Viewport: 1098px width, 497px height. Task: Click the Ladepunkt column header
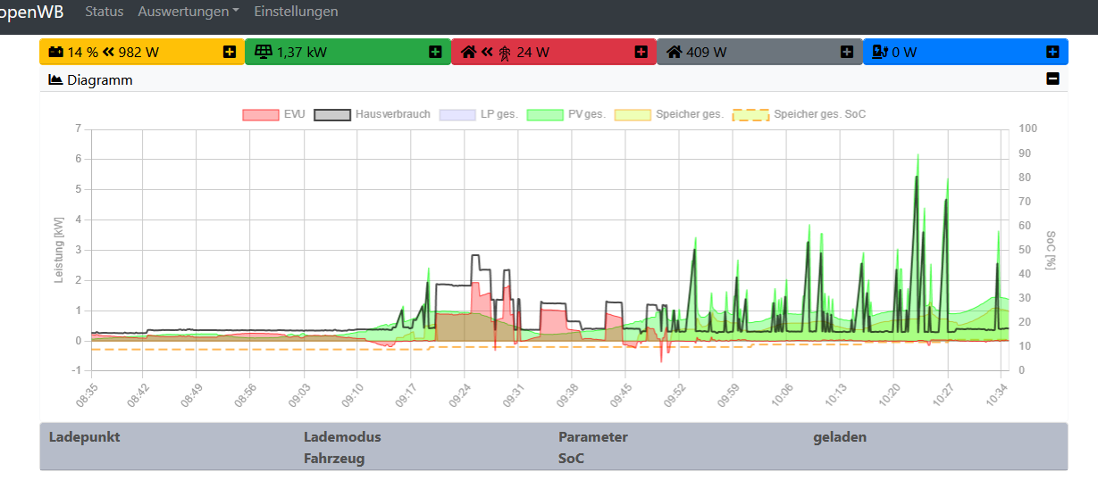[x=84, y=436]
